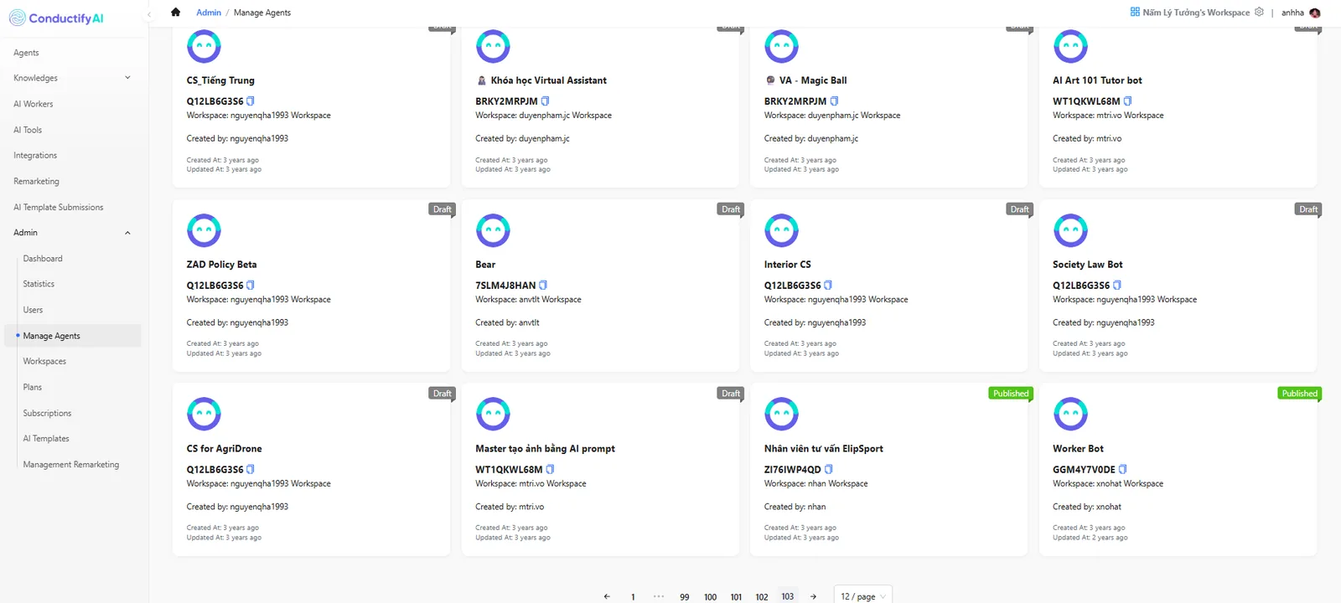Copy the Worker Bot code GGM4Y7V0DE
This screenshot has height=603, width=1341.
pos(1123,470)
